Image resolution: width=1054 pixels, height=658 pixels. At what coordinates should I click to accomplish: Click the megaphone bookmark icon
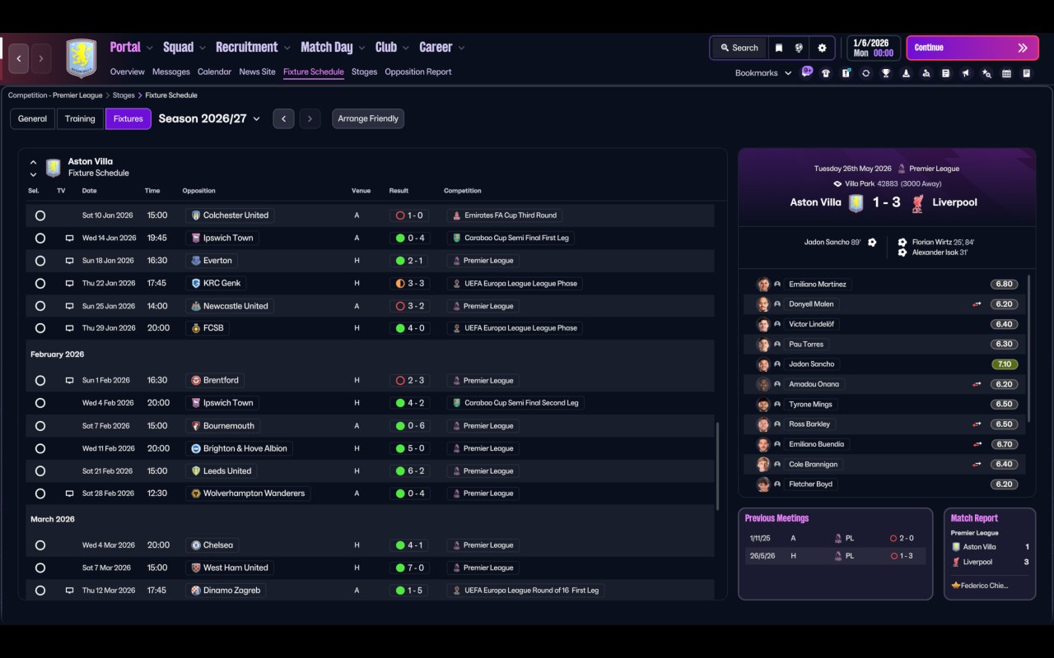966,73
